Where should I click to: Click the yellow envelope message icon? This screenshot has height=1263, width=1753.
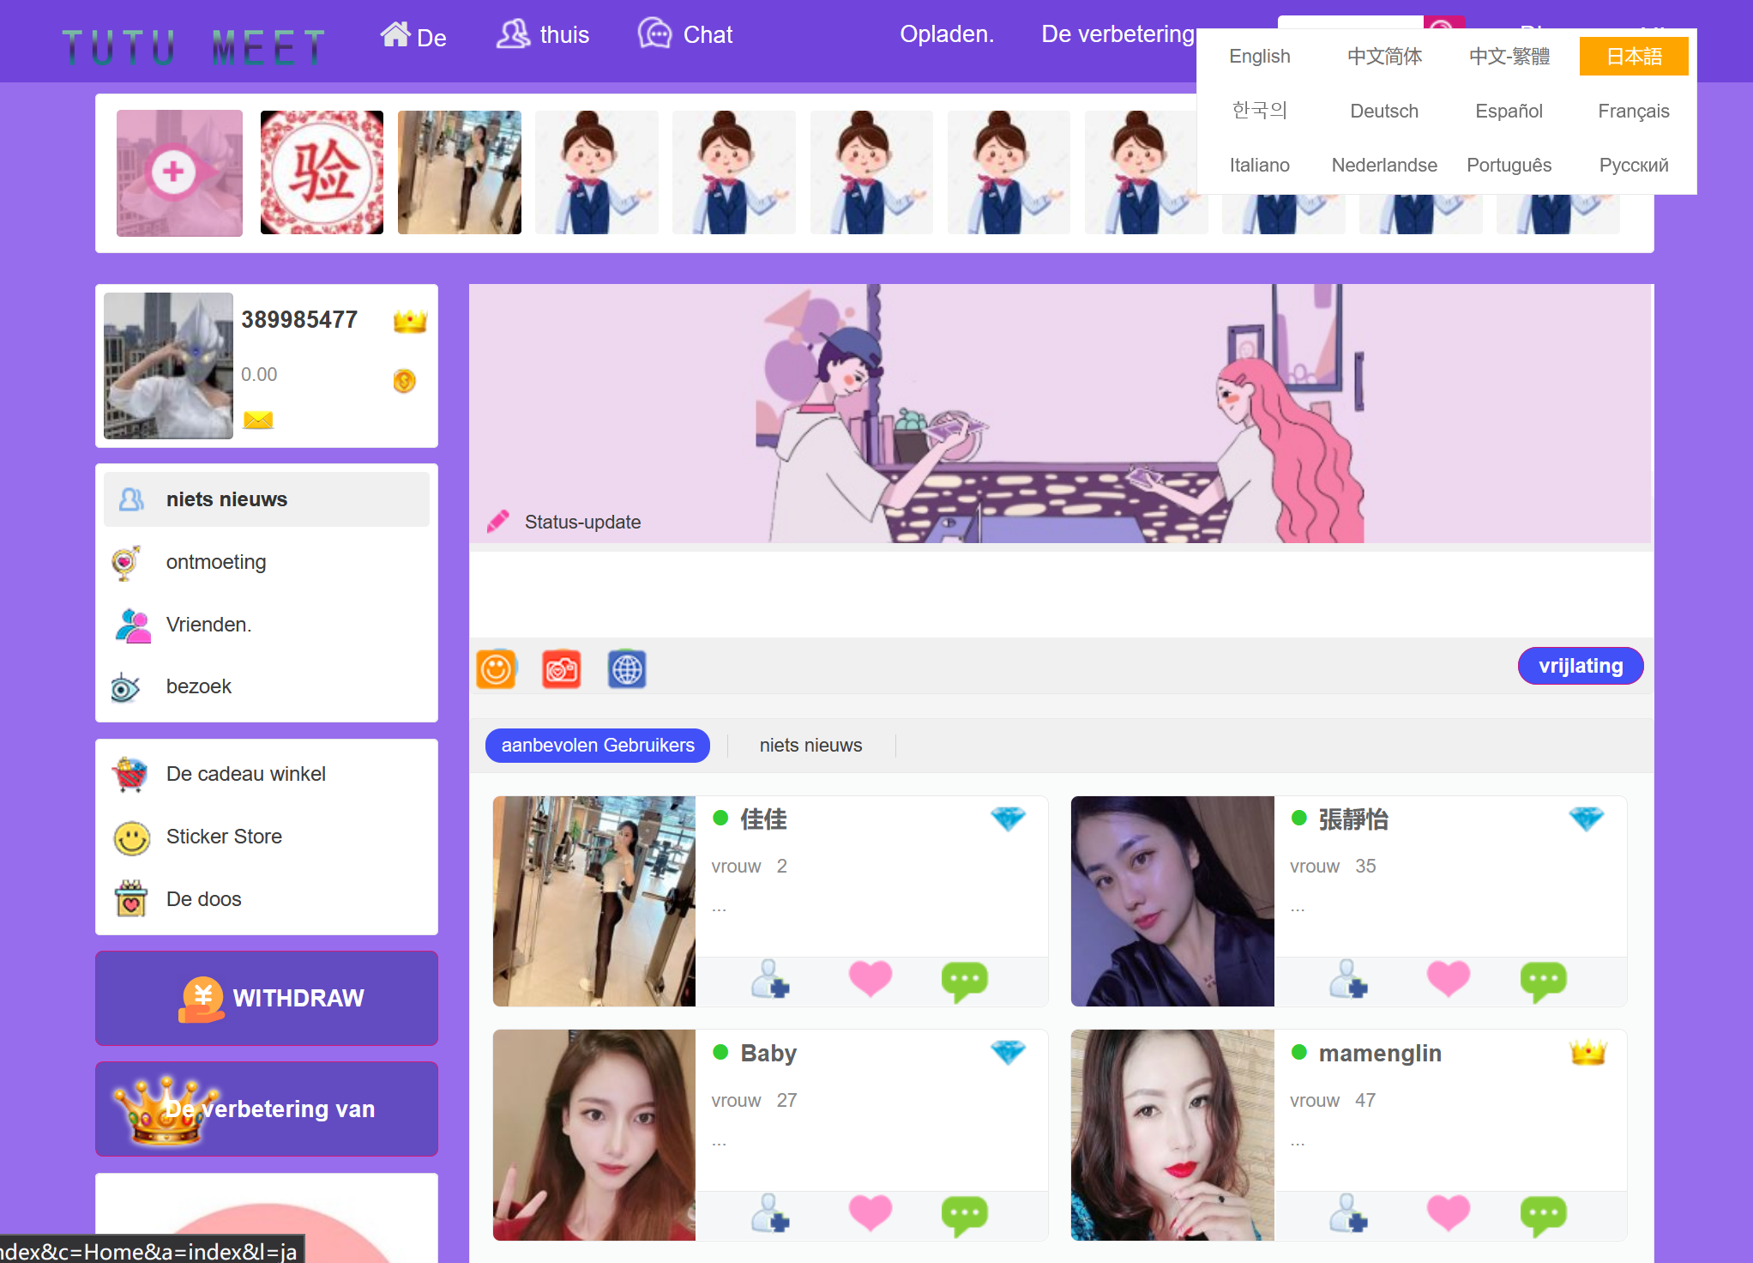(258, 420)
